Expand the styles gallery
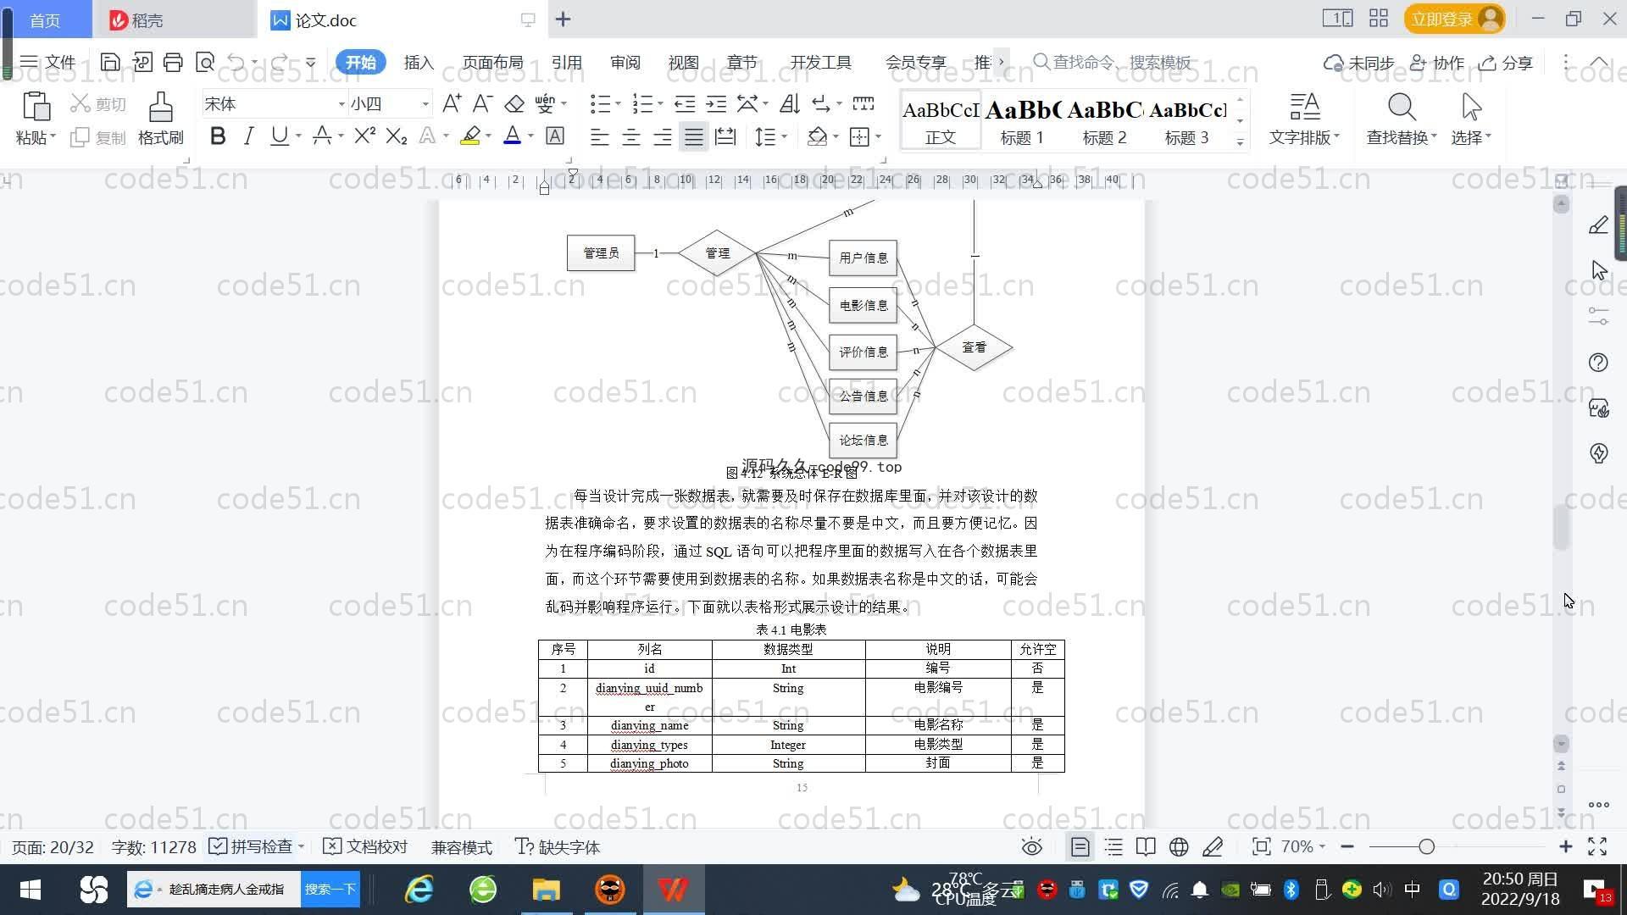This screenshot has width=1627, height=915. [1240, 142]
